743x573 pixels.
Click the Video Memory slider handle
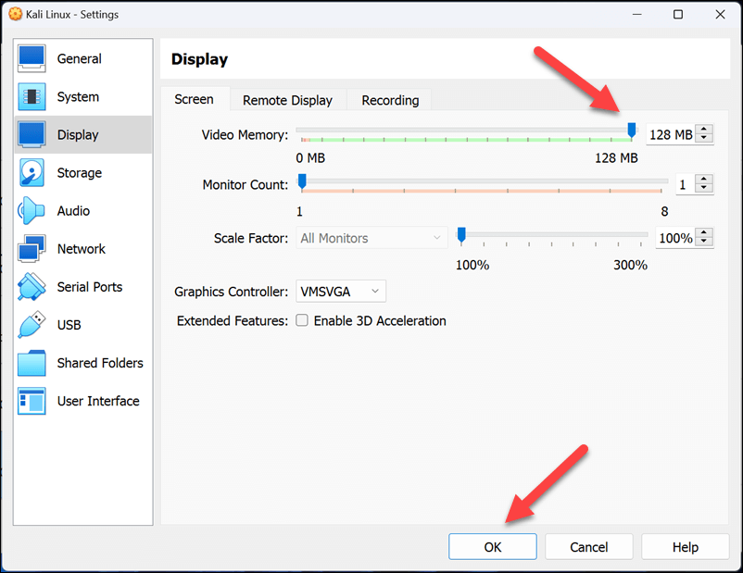coord(632,131)
